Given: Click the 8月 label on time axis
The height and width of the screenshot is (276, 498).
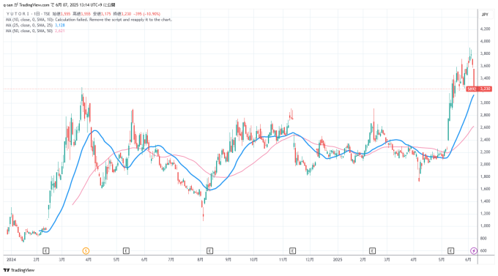Looking at the screenshot, I should click(x=200, y=259).
